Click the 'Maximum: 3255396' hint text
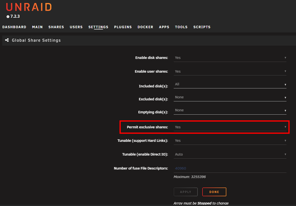The width and height of the screenshot is (296, 206). point(190,177)
